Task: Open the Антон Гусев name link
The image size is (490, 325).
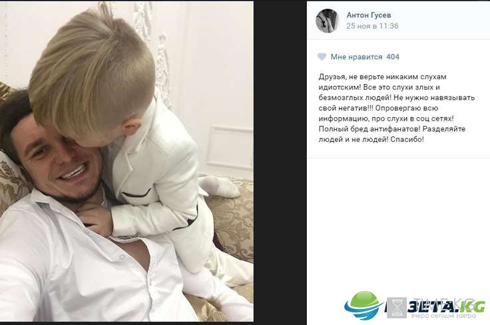Action: (x=368, y=15)
